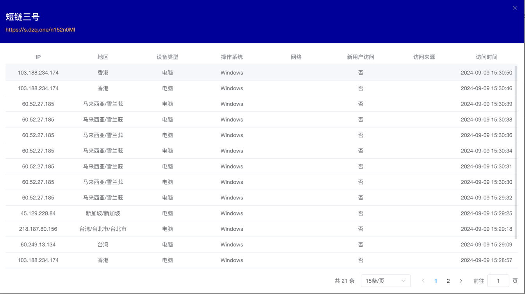Image resolution: width=525 pixels, height=294 pixels.
Task: Click timestamp 2024-09-09 15:29:18
Action: tap(486, 229)
